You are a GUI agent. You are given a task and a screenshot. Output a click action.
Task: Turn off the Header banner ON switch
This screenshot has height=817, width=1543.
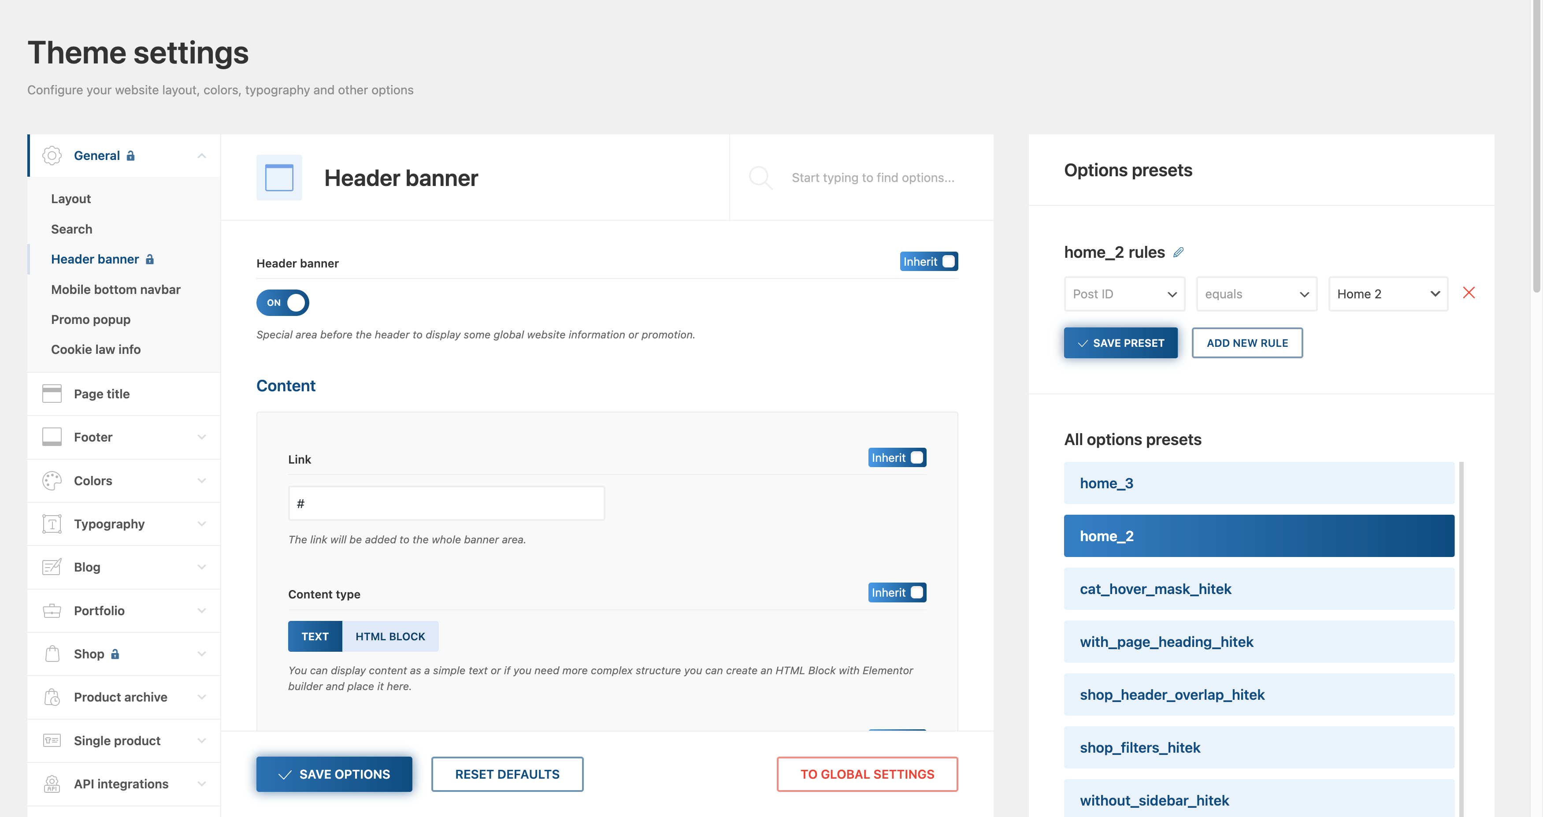coord(283,302)
